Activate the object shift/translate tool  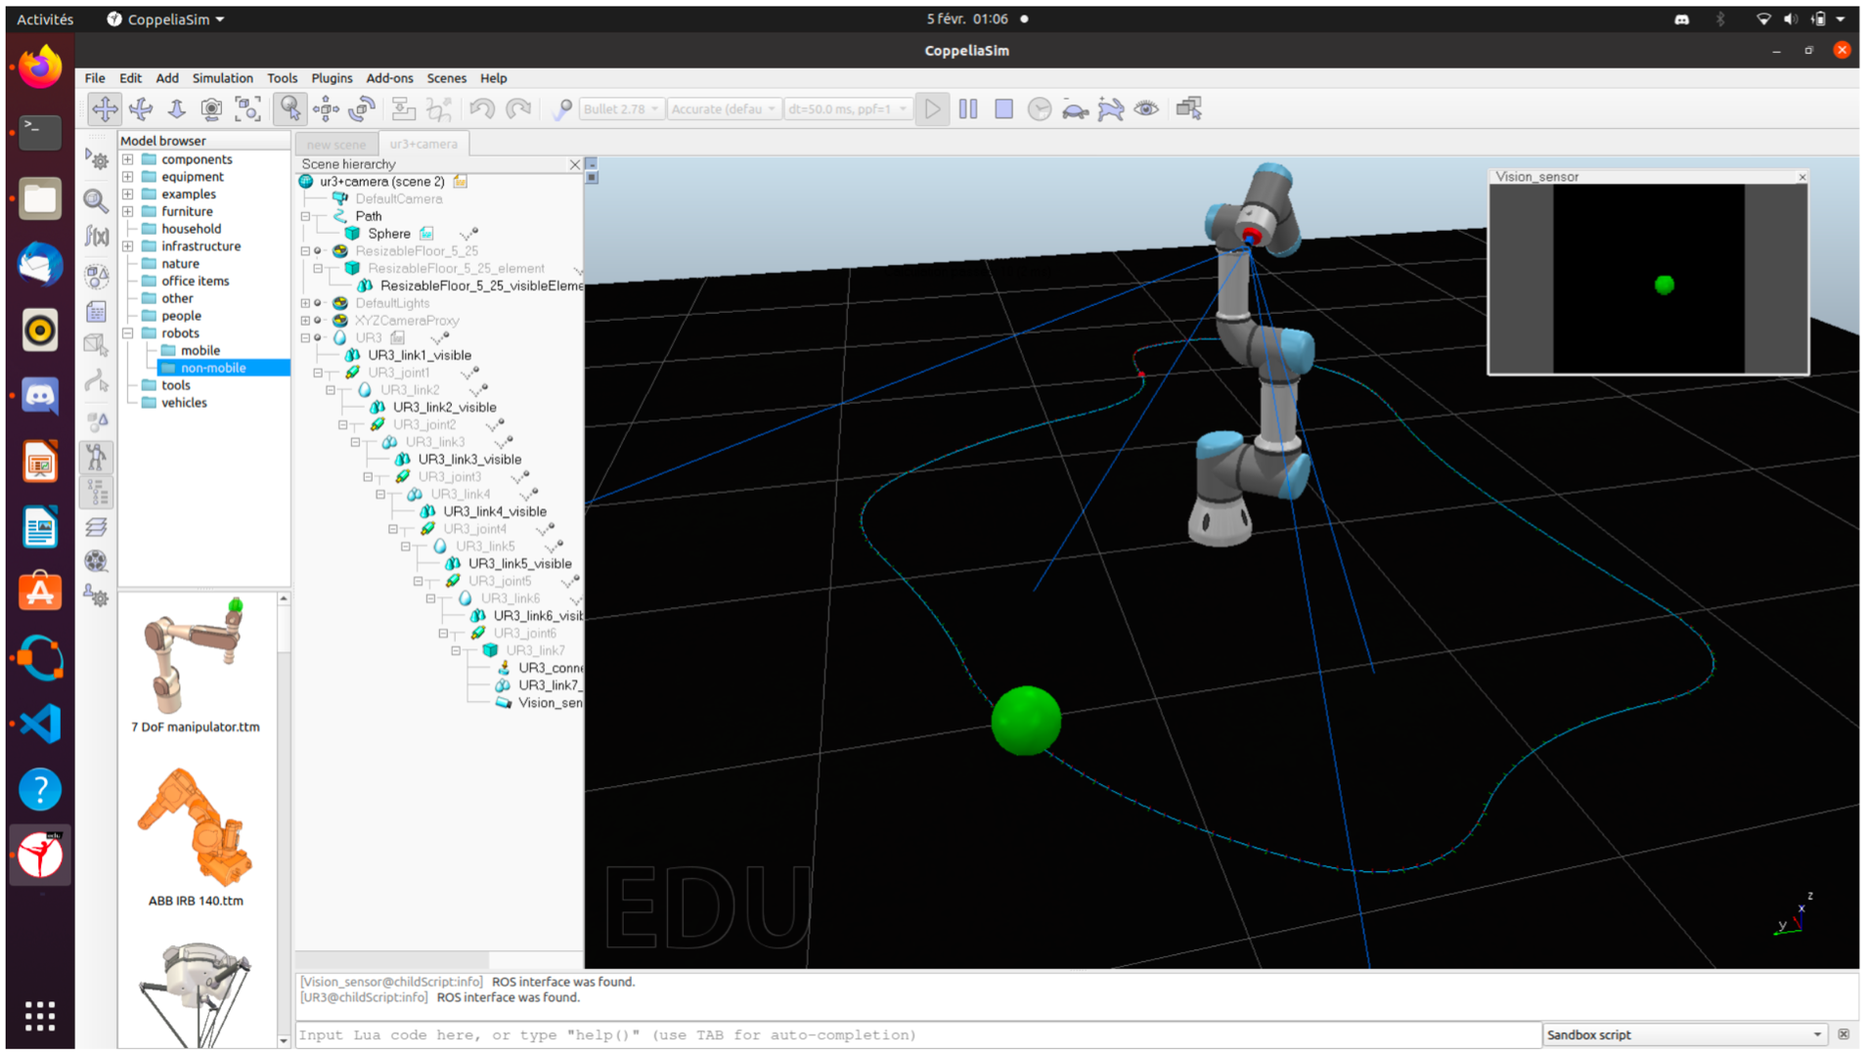(326, 110)
